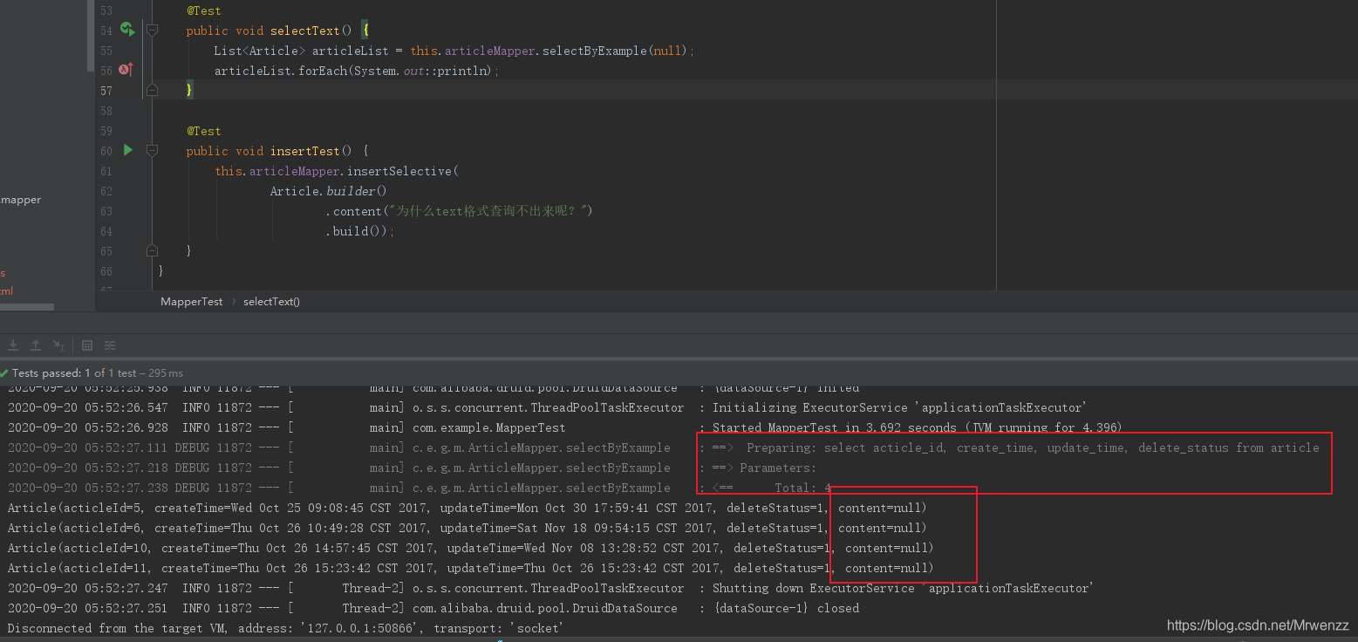The height and width of the screenshot is (642, 1358).
Task: Click the table view toolbar icon
Action: tap(87, 345)
